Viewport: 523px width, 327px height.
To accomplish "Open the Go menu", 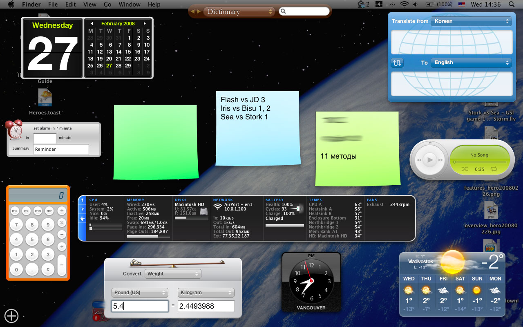I will (x=107, y=4).
